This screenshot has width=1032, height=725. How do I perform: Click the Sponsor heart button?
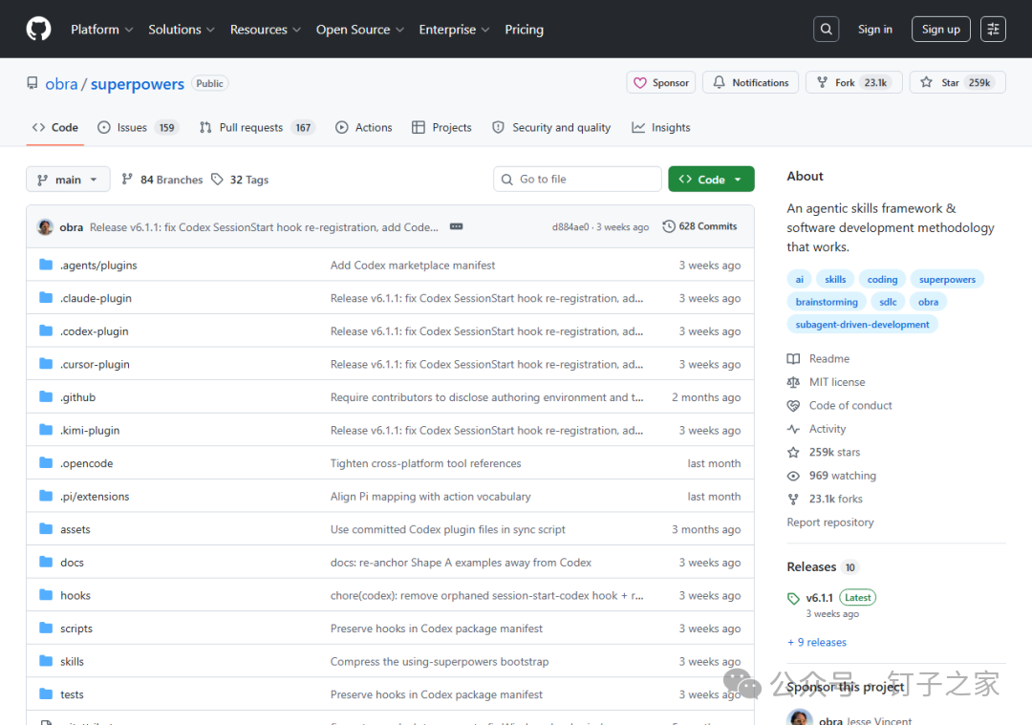click(x=661, y=82)
